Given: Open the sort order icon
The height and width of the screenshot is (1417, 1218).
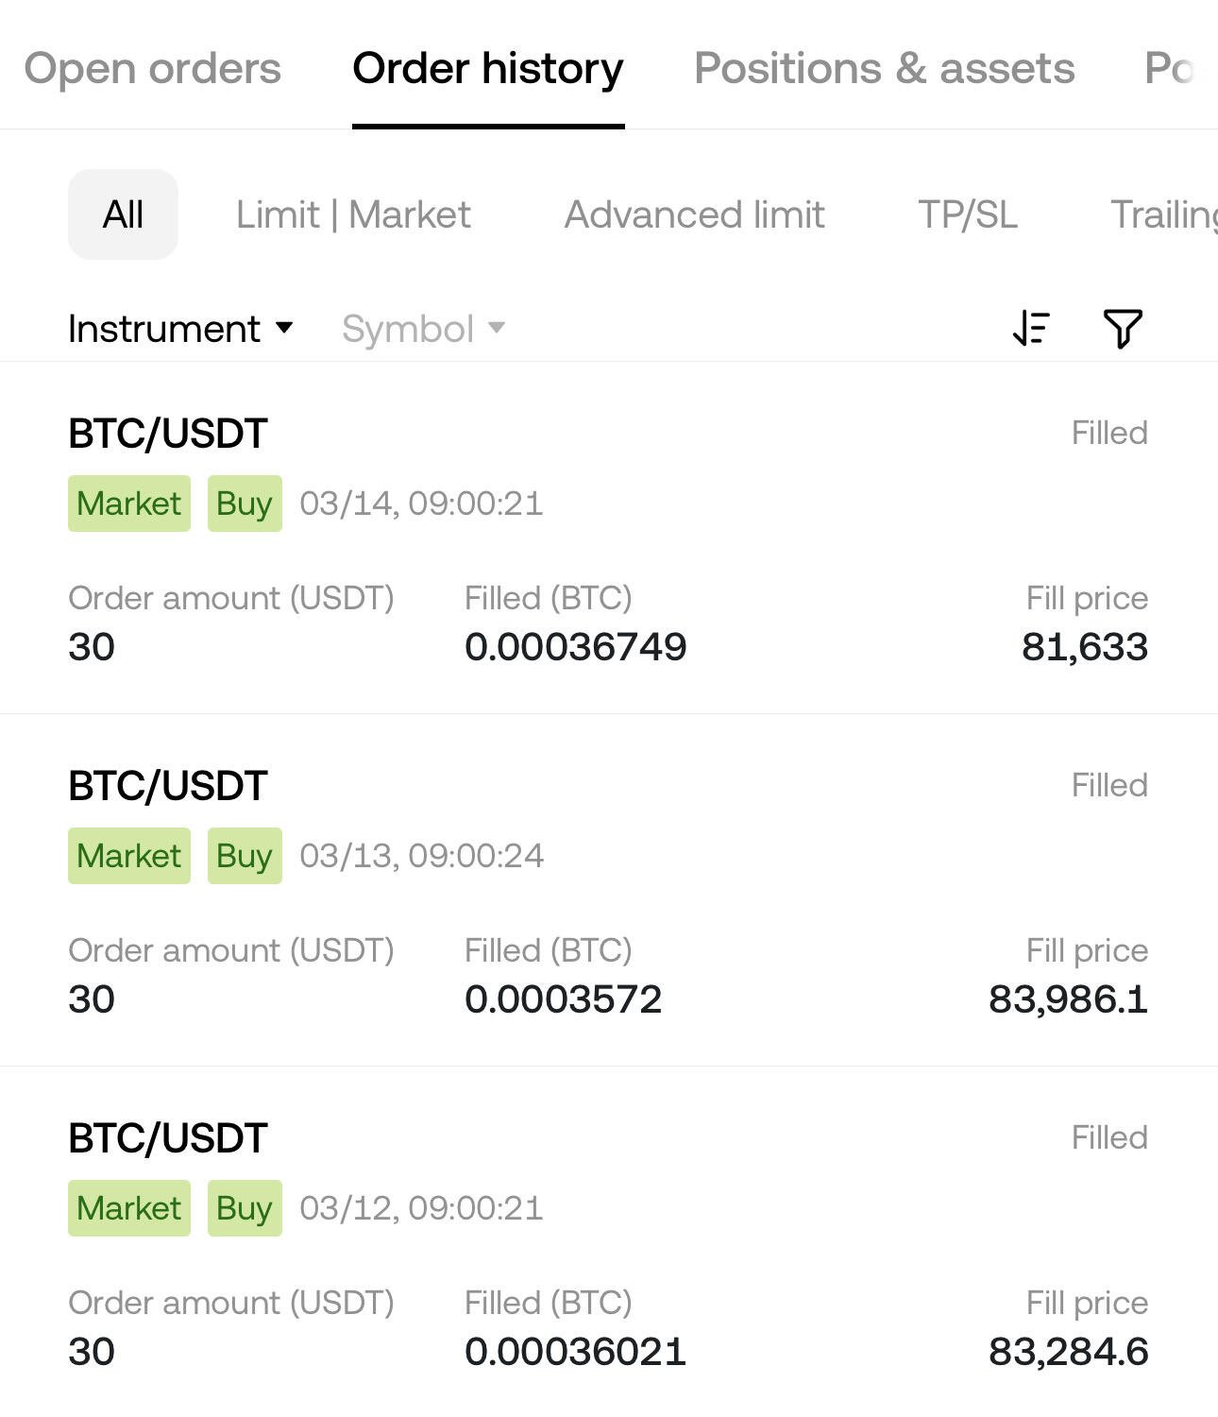Looking at the screenshot, I should pyautogui.click(x=1031, y=329).
